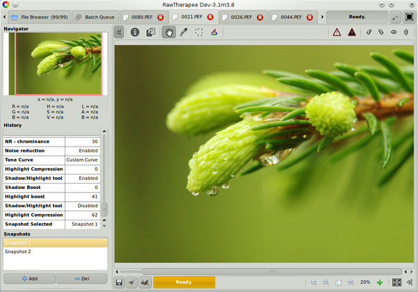The image size is (418, 292).
Task: Switch to the File Browser tab
Action: pyautogui.click(x=39, y=16)
